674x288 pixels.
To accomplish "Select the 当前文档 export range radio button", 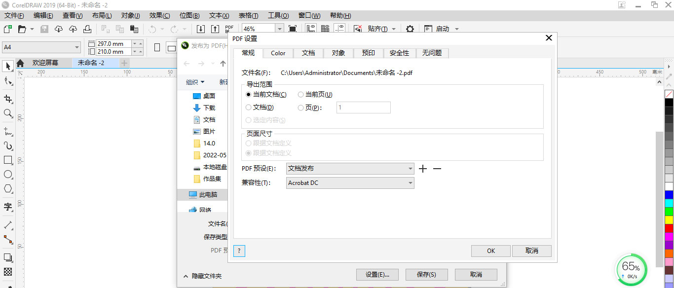I will 248,94.
